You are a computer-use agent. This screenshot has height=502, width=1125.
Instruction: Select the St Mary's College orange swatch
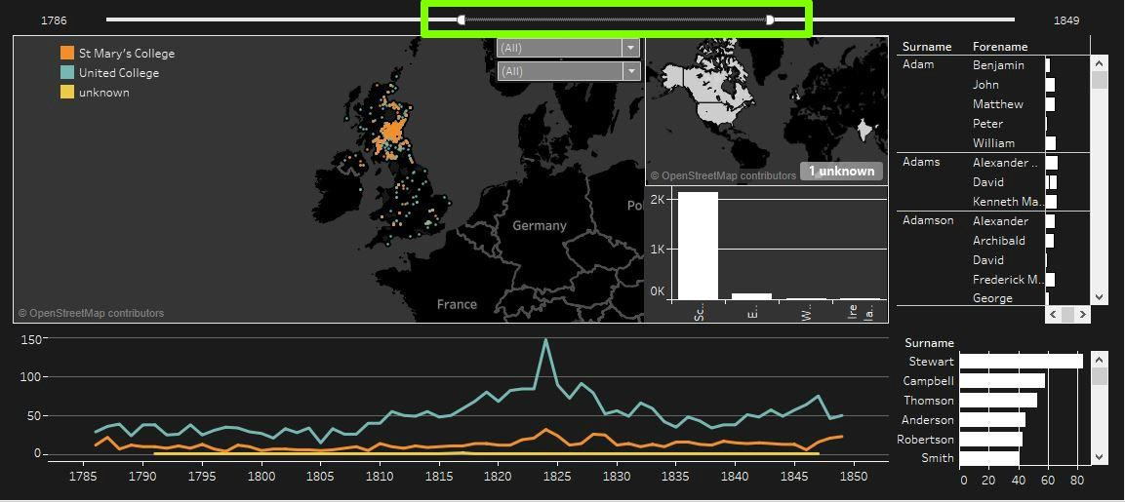(x=66, y=53)
